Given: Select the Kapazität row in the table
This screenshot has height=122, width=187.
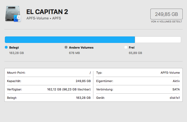Looking at the screenshot, I should pos(49,81).
